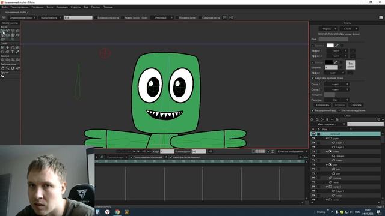Open the Анимация menu
Image resolution: width=385 pixels, height=216 pixels.
tap(62, 7)
